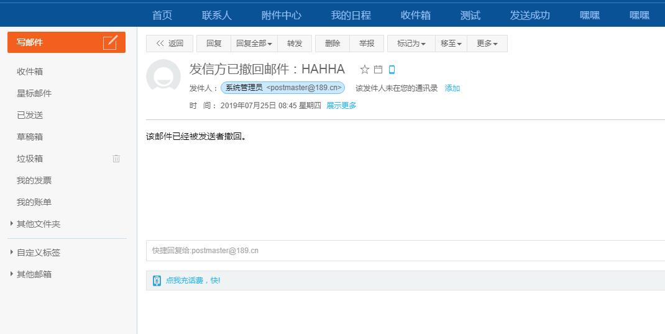
Task: Click the 展示更多 link
Action: pos(341,106)
